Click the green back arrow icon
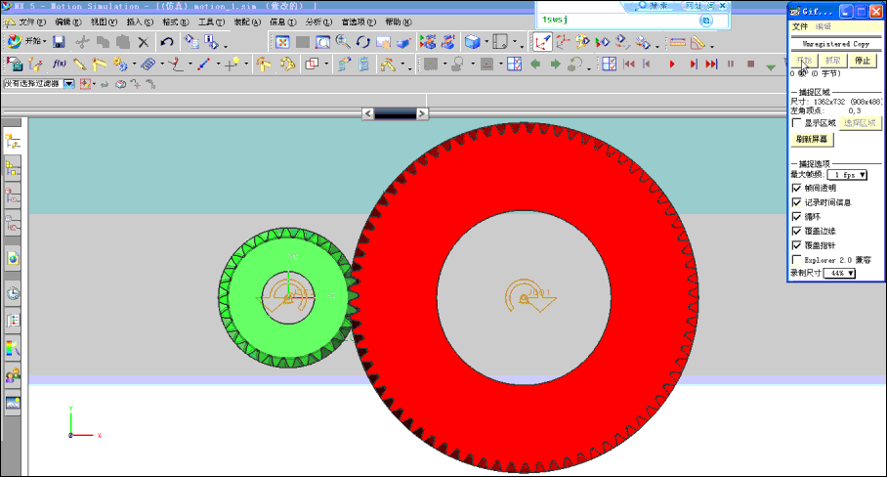This screenshot has width=887, height=477. (535, 65)
